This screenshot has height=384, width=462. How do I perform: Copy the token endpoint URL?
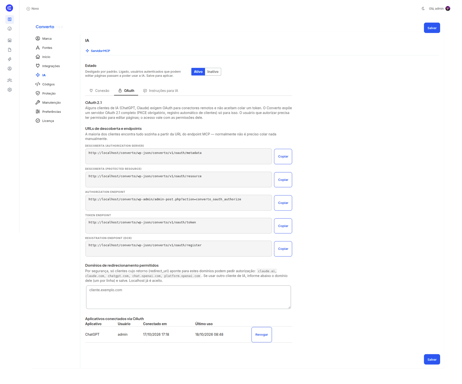(x=283, y=226)
